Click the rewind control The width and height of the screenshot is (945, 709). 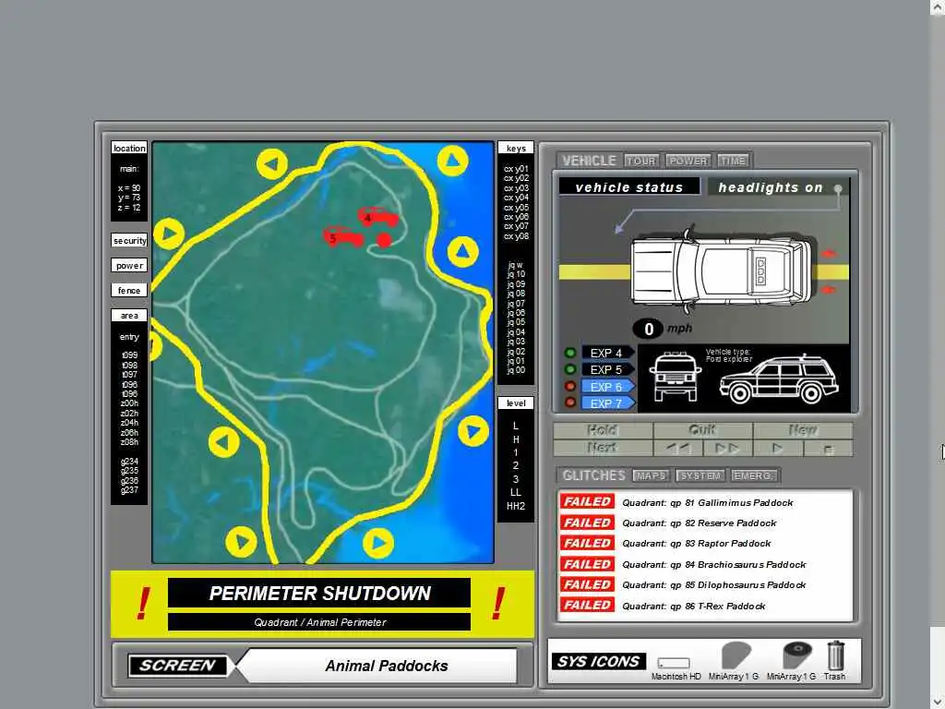point(678,448)
